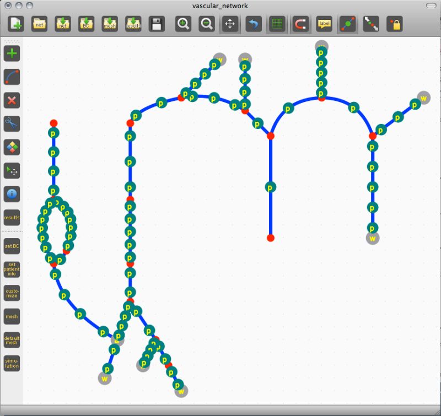
Task: Toggle the magnet snap option
Action: (x=300, y=24)
